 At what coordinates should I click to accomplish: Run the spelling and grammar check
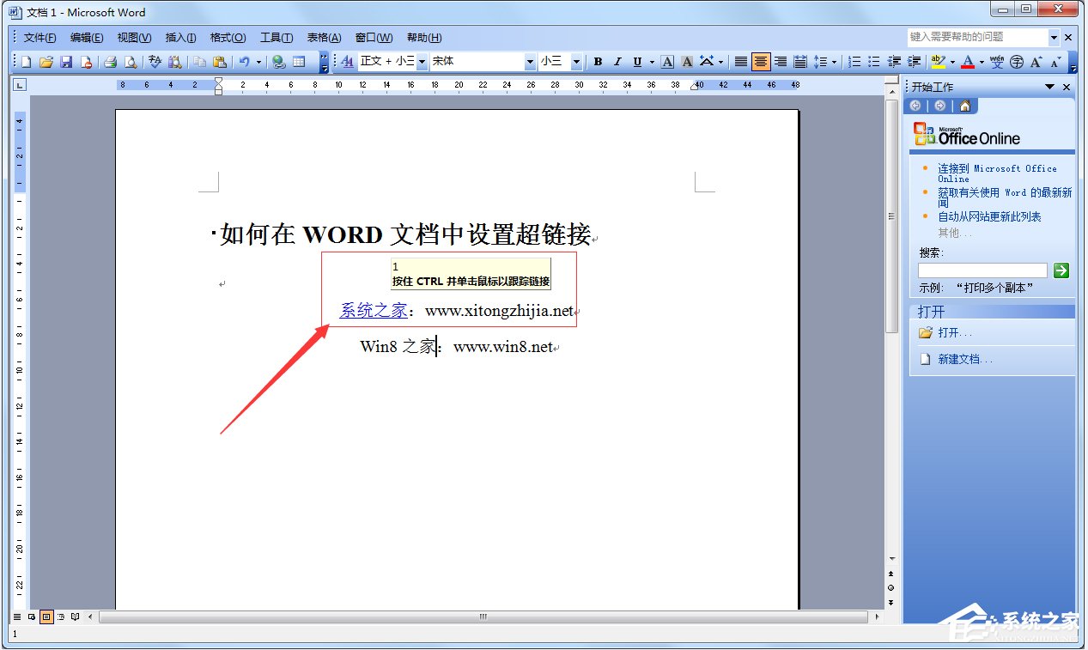coord(155,61)
